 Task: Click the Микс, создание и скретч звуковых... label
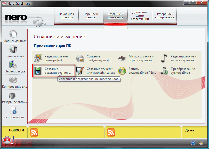click(x=141, y=58)
